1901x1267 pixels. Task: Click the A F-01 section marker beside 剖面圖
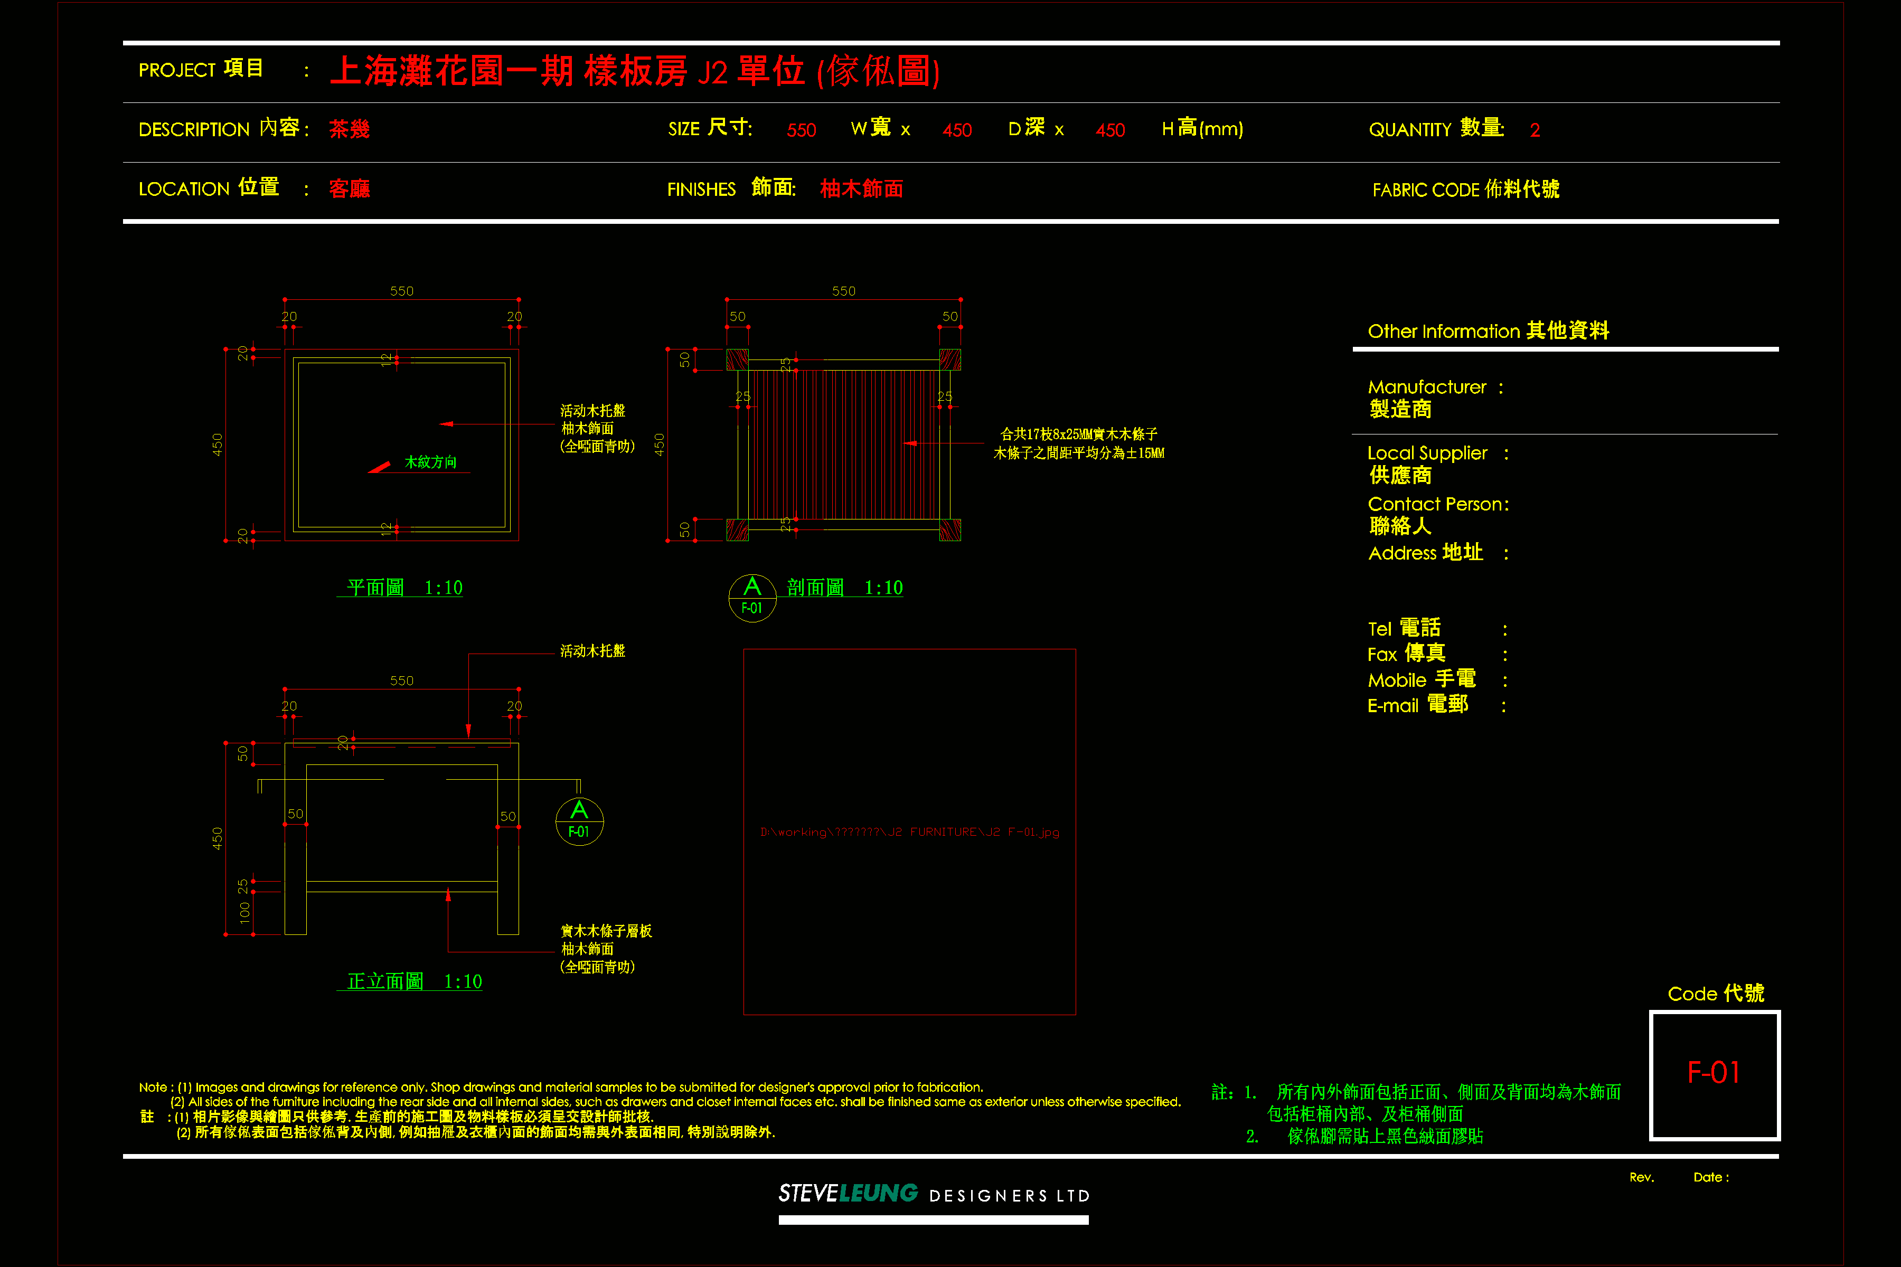pos(751,597)
